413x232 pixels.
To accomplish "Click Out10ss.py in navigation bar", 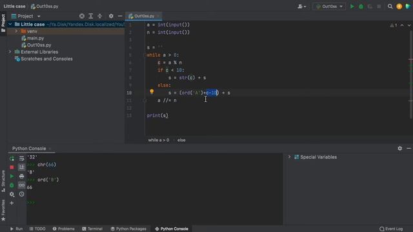I will (45, 6).
